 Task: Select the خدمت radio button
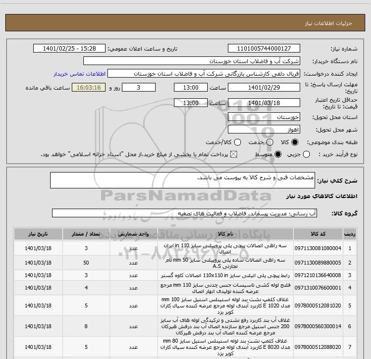270,142
